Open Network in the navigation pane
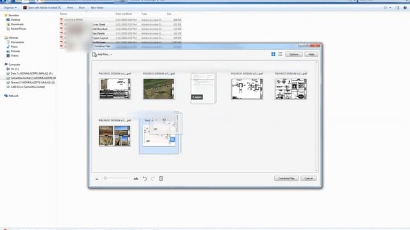This screenshot has width=410, height=230. [12, 96]
